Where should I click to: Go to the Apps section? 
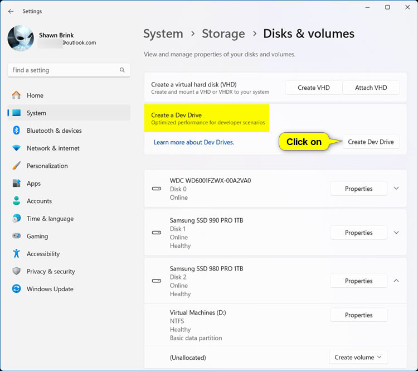click(69, 184)
